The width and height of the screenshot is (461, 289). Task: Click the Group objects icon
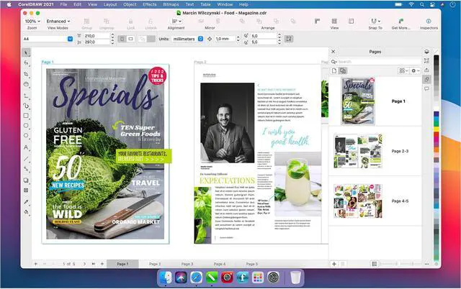[86, 22]
